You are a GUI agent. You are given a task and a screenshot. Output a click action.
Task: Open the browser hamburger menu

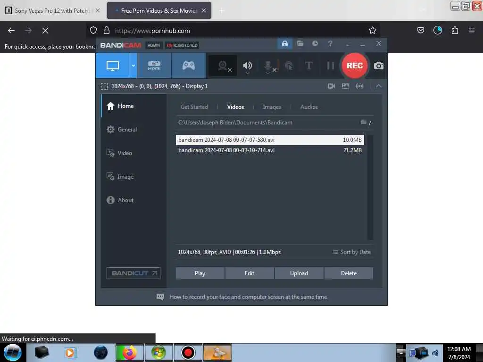click(x=472, y=30)
